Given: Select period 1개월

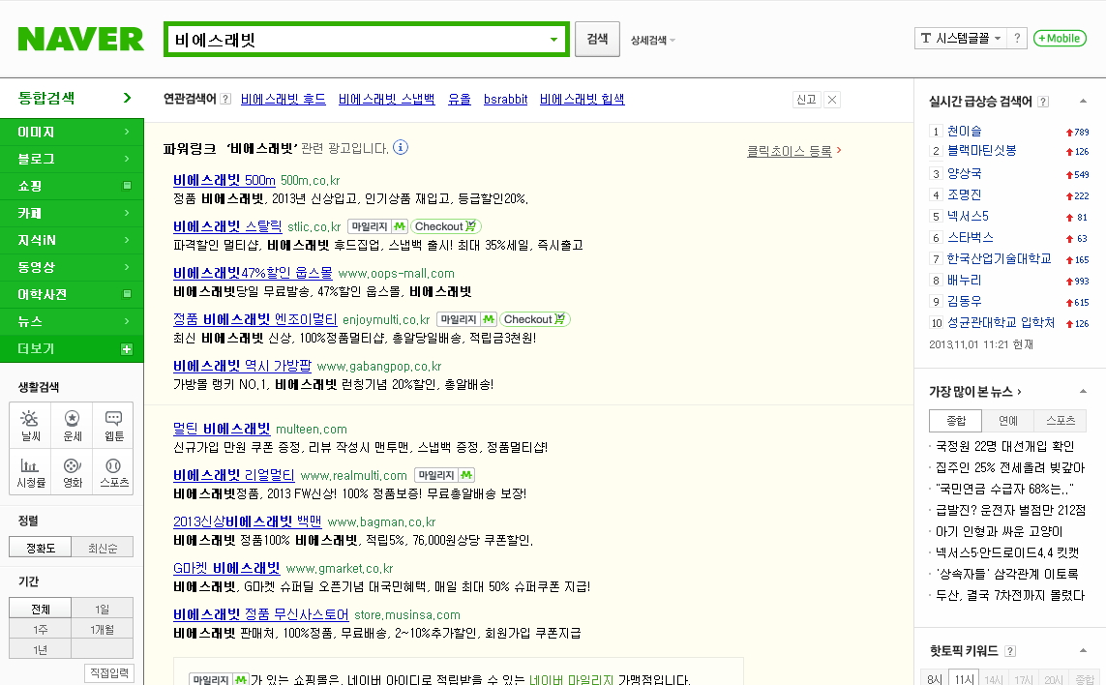Looking at the screenshot, I should point(103,629).
